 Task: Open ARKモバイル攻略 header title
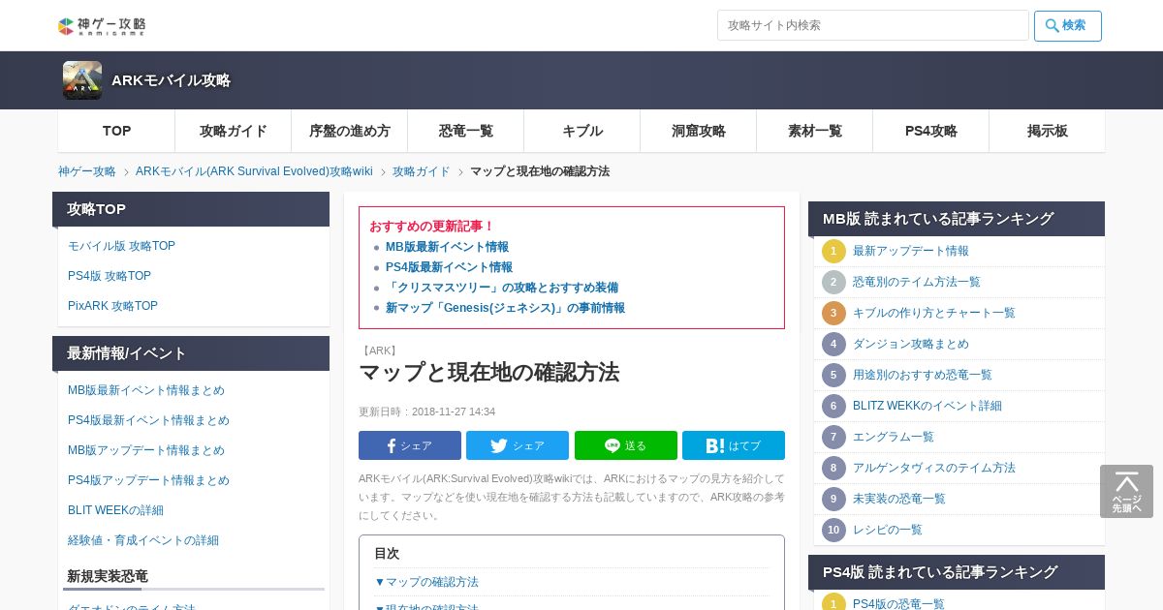point(171,80)
